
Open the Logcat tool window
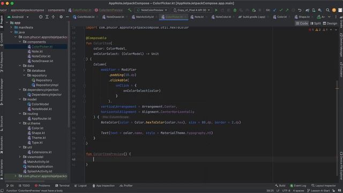click(x=80, y=185)
